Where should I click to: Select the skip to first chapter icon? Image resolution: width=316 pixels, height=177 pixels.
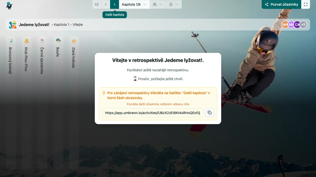(96, 4)
